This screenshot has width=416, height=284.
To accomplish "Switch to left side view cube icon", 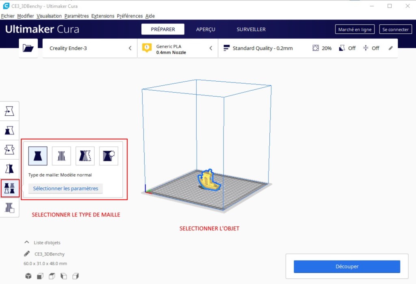I will click(64, 276).
